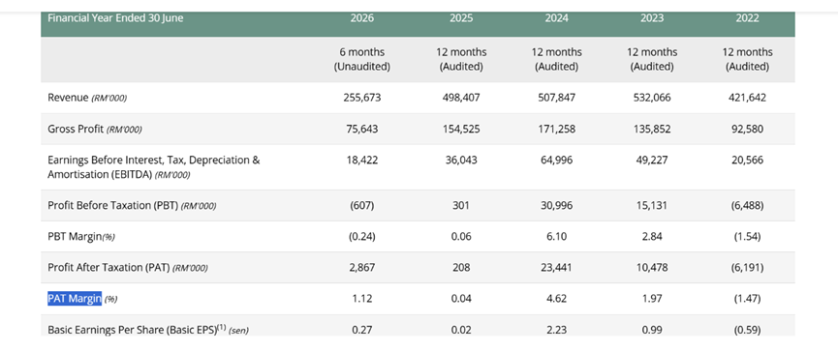
Task: Click the 'Profit After Taxation (PAT)' row label
Action: pyautogui.click(x=128, y=268)
